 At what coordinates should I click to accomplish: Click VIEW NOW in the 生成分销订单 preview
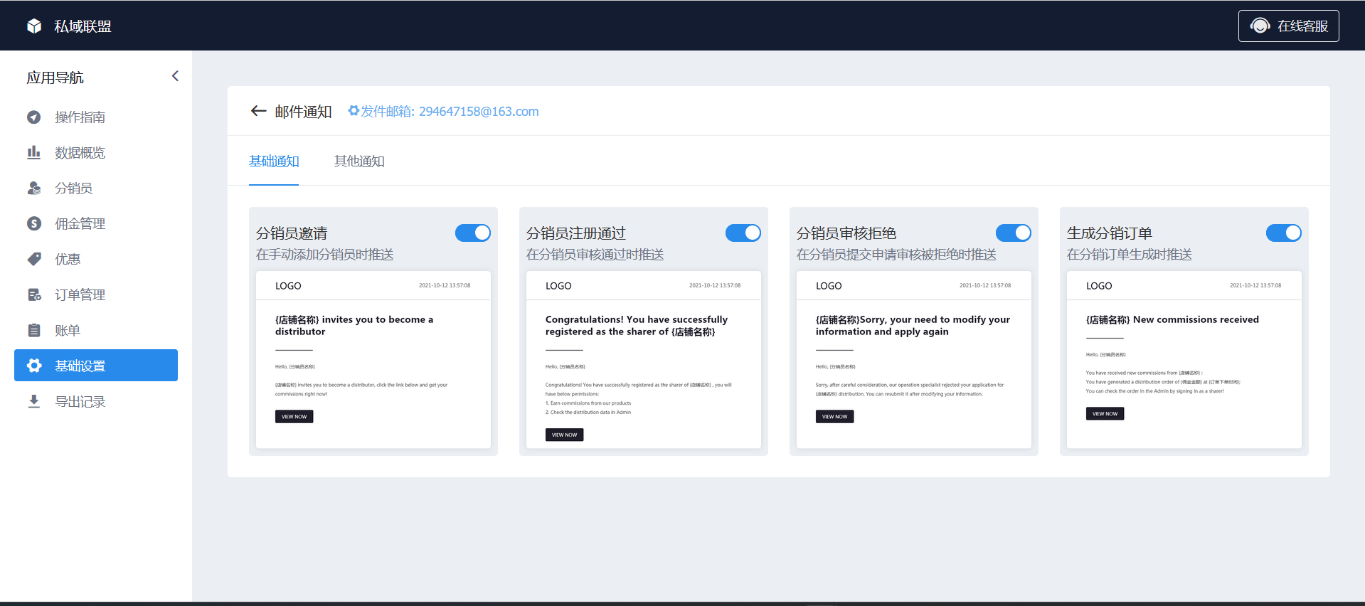click(1105, 413)
